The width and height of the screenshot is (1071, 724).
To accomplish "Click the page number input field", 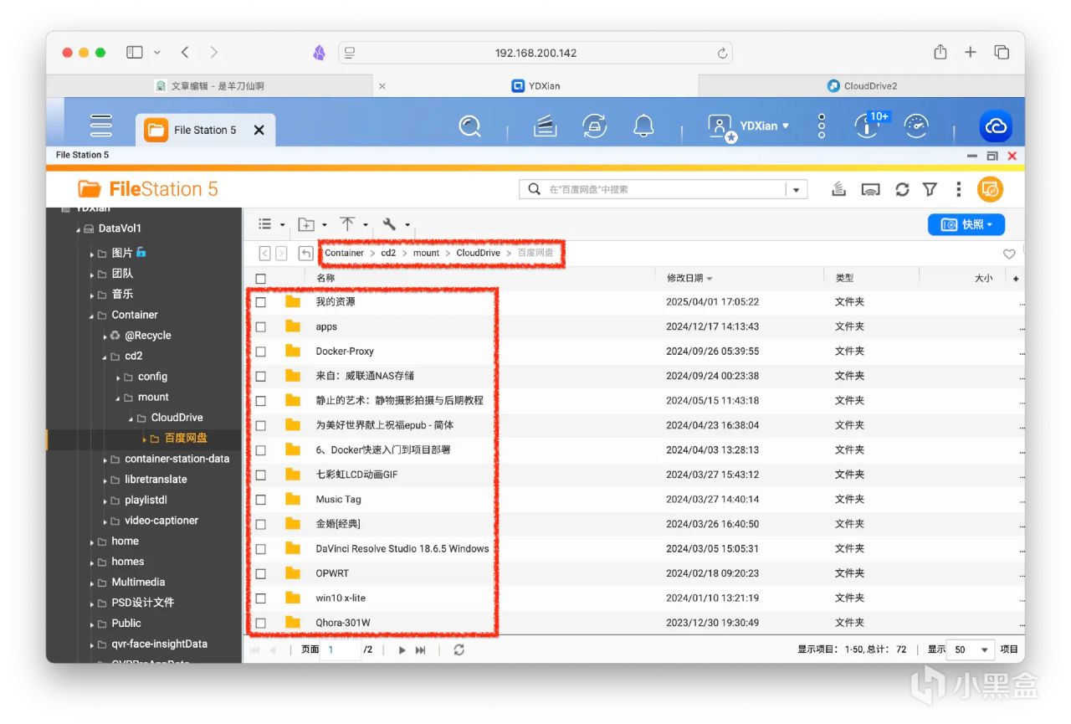I will pyautogui.click(x=341, y=650).
